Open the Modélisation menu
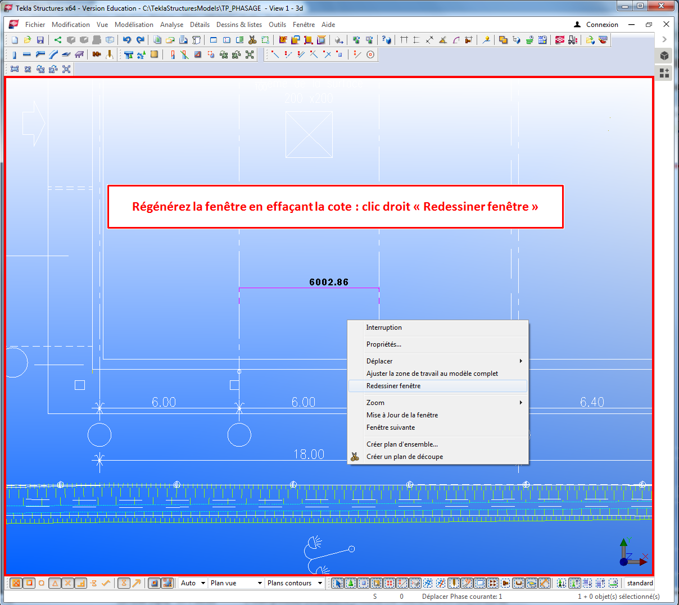The height and width of the screenshot is (605, 679). click(x=134, y=25)
